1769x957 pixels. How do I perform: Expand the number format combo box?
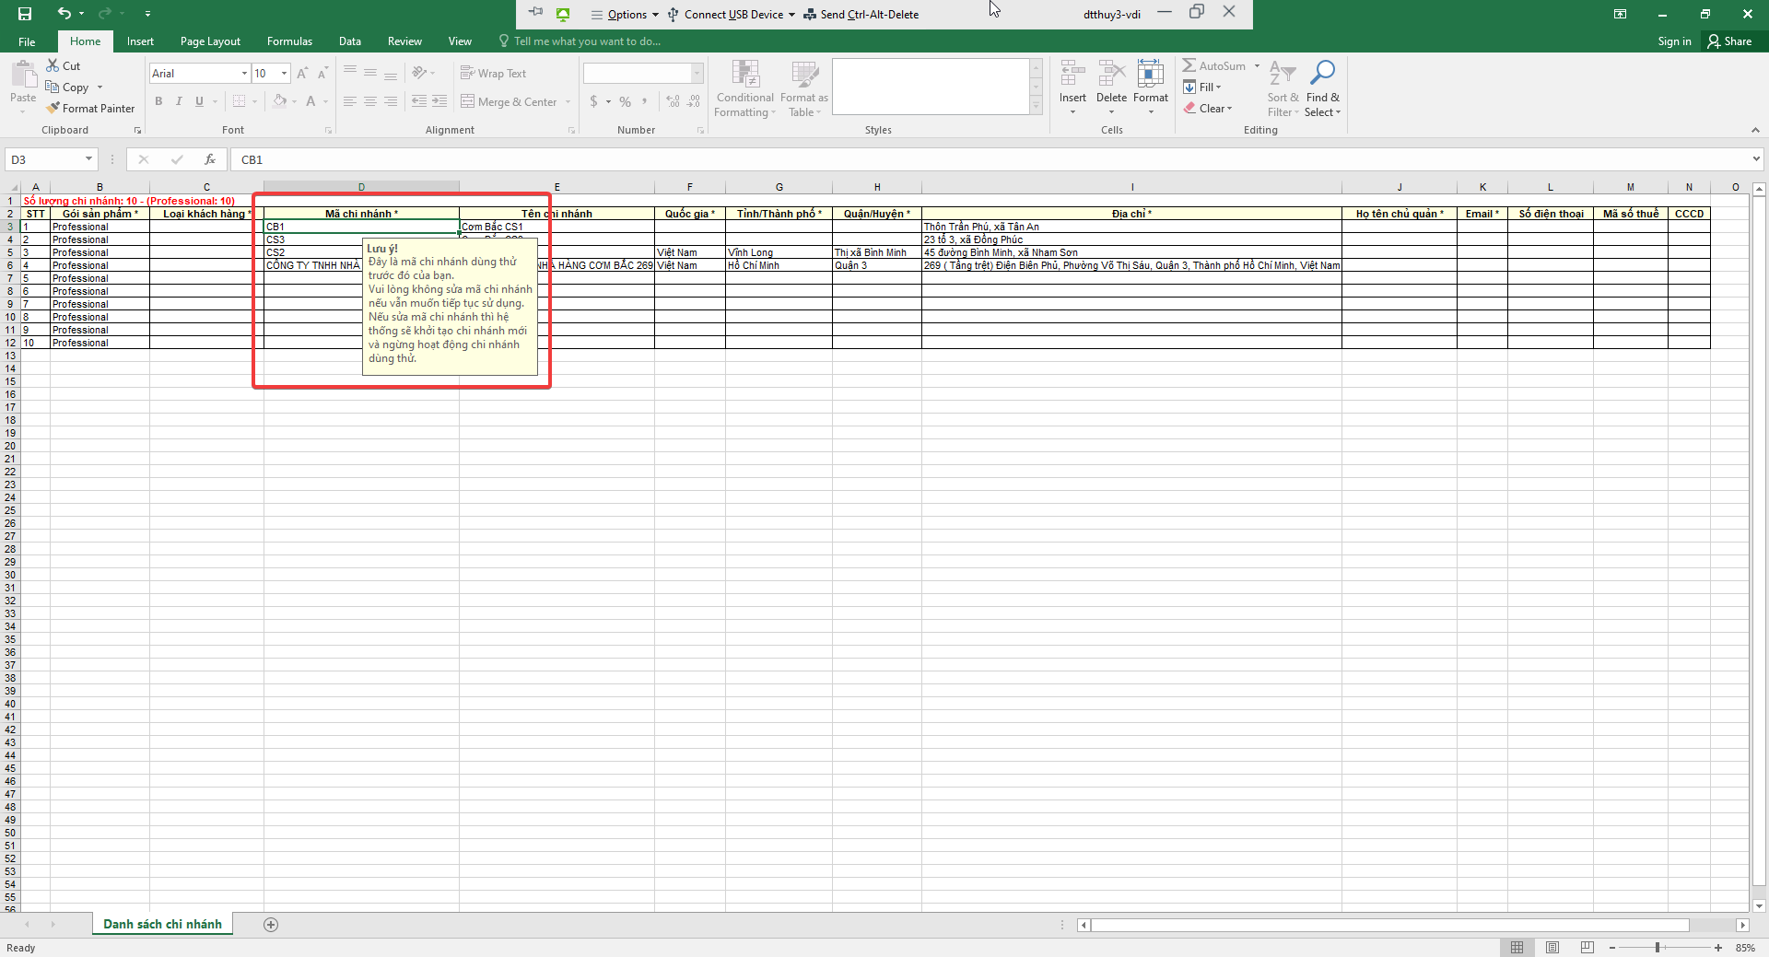pyautogui.click(x=697, y=74)
